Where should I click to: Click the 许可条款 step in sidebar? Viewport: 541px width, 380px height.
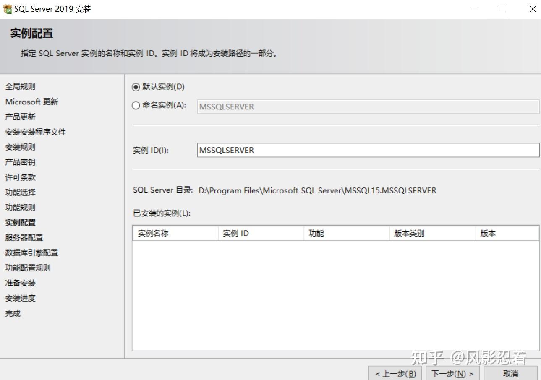(x=20, y=177)
